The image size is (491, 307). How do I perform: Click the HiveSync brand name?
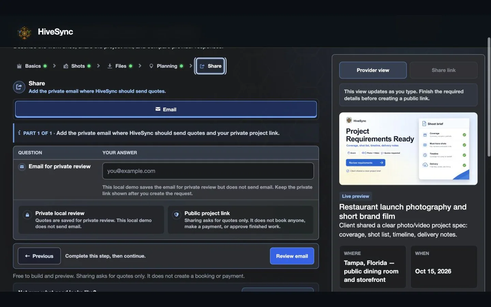point(55,32)
